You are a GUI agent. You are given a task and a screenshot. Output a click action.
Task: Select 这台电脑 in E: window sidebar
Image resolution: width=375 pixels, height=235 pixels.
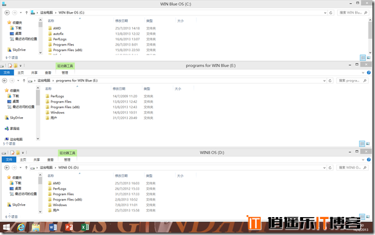point(14,140)
